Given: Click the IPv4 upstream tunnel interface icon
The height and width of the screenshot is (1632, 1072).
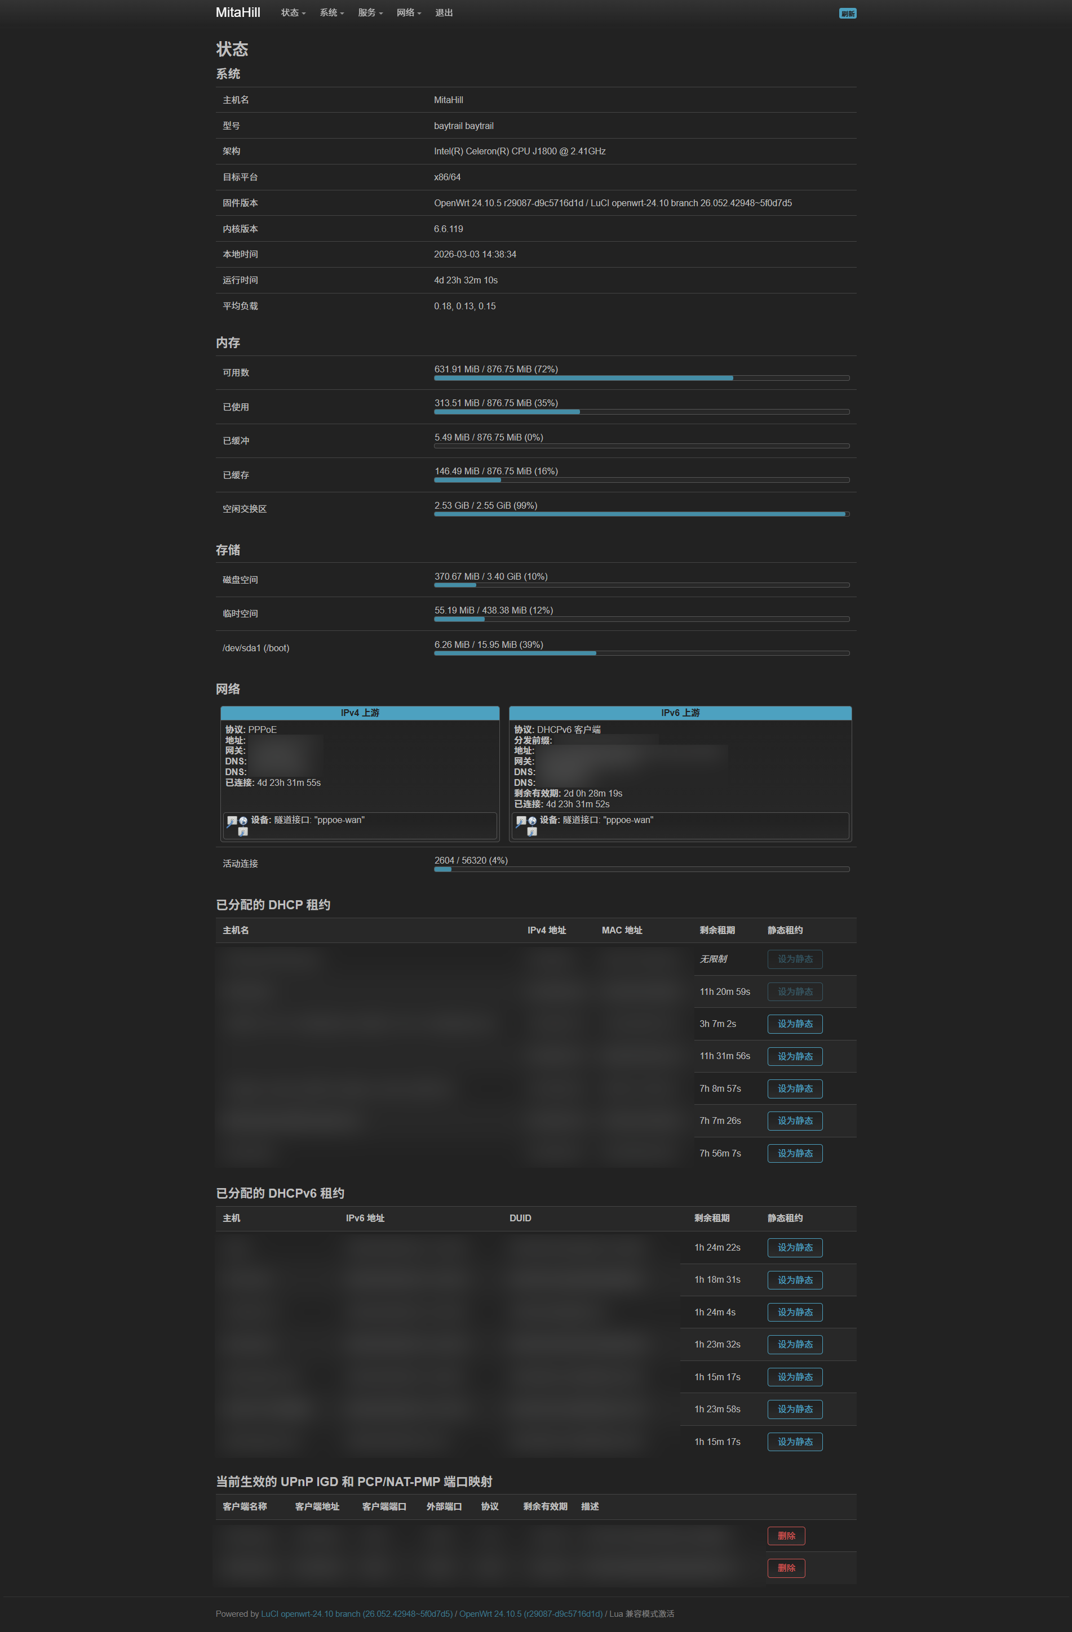Looking at the screenshot, I should point(232,821).
